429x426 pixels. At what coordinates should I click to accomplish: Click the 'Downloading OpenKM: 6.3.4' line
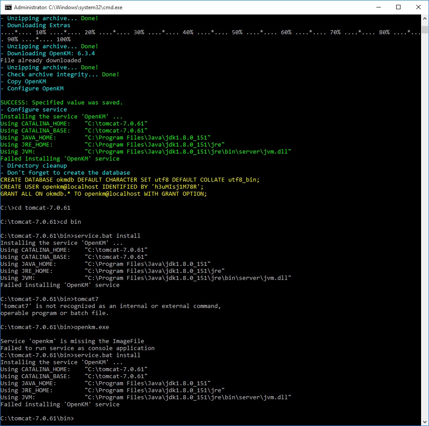click(x=51, y=54)
